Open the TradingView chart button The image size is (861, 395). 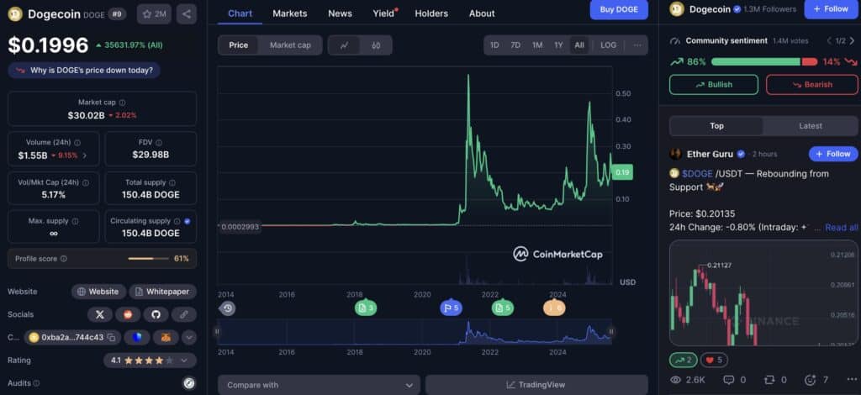536,385
